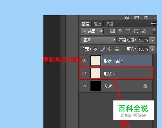Image resolution: width=162 pixels, height=128 pixels.
Task: Filter for pixel layers icon
Action: (x=112, y=31)
